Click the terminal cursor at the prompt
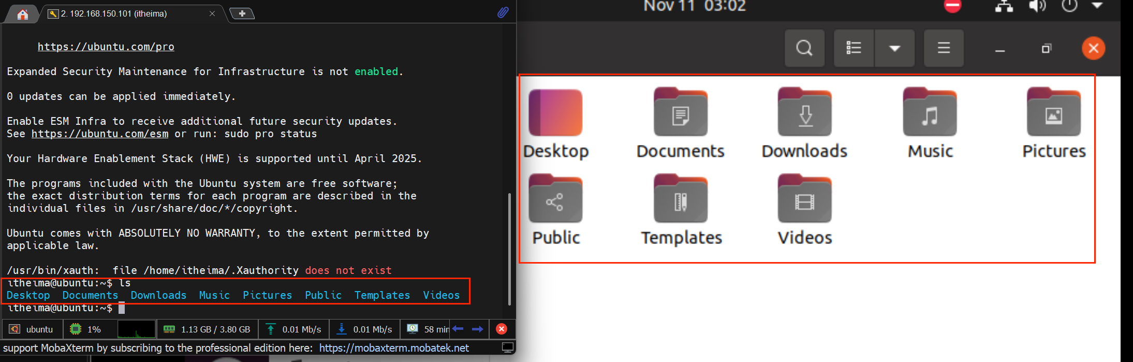The image size is (1133, 362). pyautogui.click(x=122, y=308)
